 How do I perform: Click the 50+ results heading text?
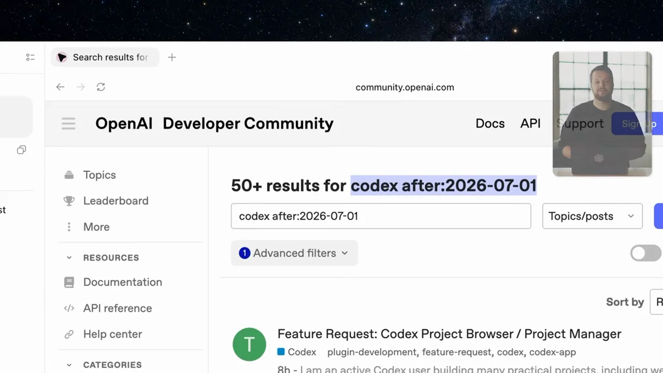click(x=383, y=185)
